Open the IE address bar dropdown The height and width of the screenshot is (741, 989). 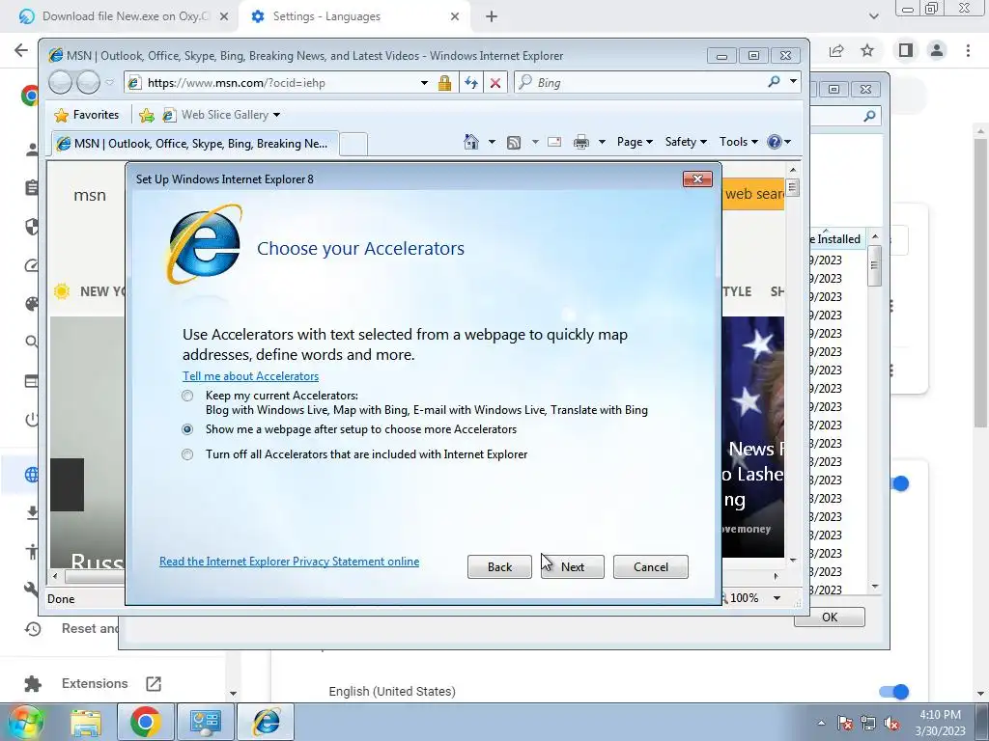pos(425,83)
